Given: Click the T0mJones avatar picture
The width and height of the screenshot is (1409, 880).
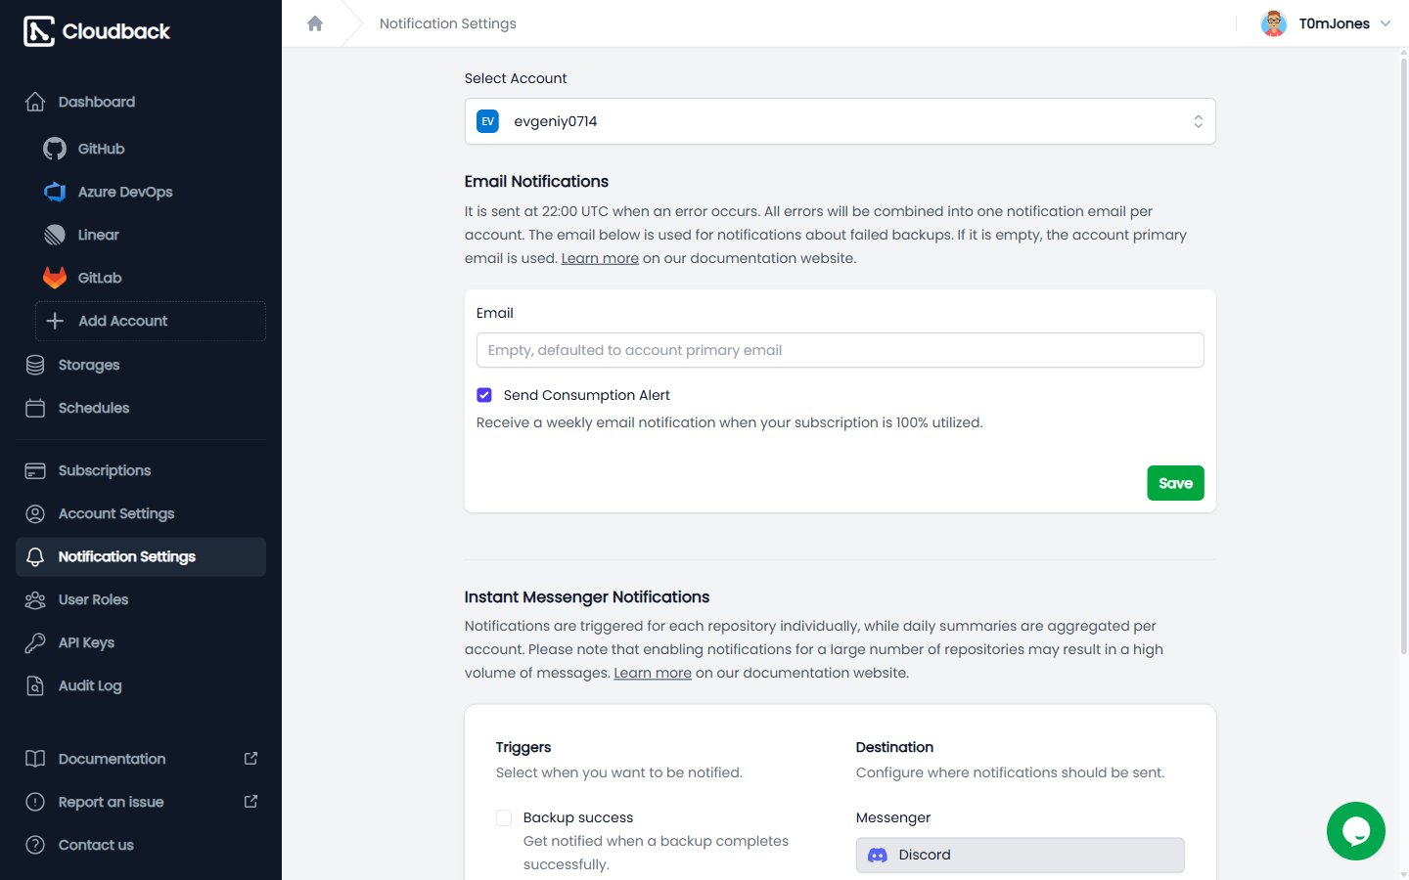Looking at the screenshot, I should coord(1274,23).
